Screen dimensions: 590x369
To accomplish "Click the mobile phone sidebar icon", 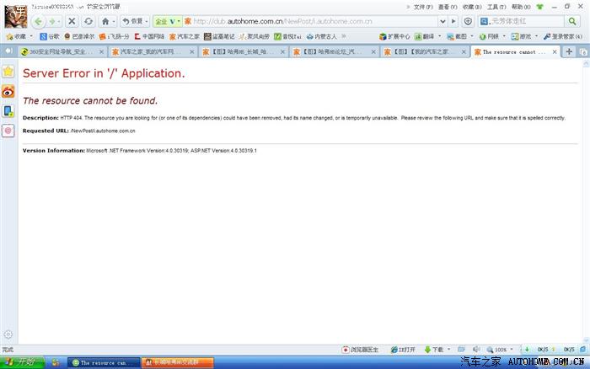I will coord(8,111).
